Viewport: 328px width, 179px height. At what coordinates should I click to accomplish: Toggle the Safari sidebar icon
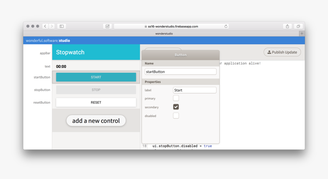61,26
